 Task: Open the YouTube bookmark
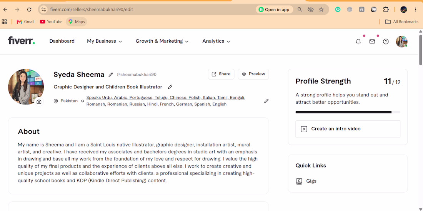[x=51, y=22]
